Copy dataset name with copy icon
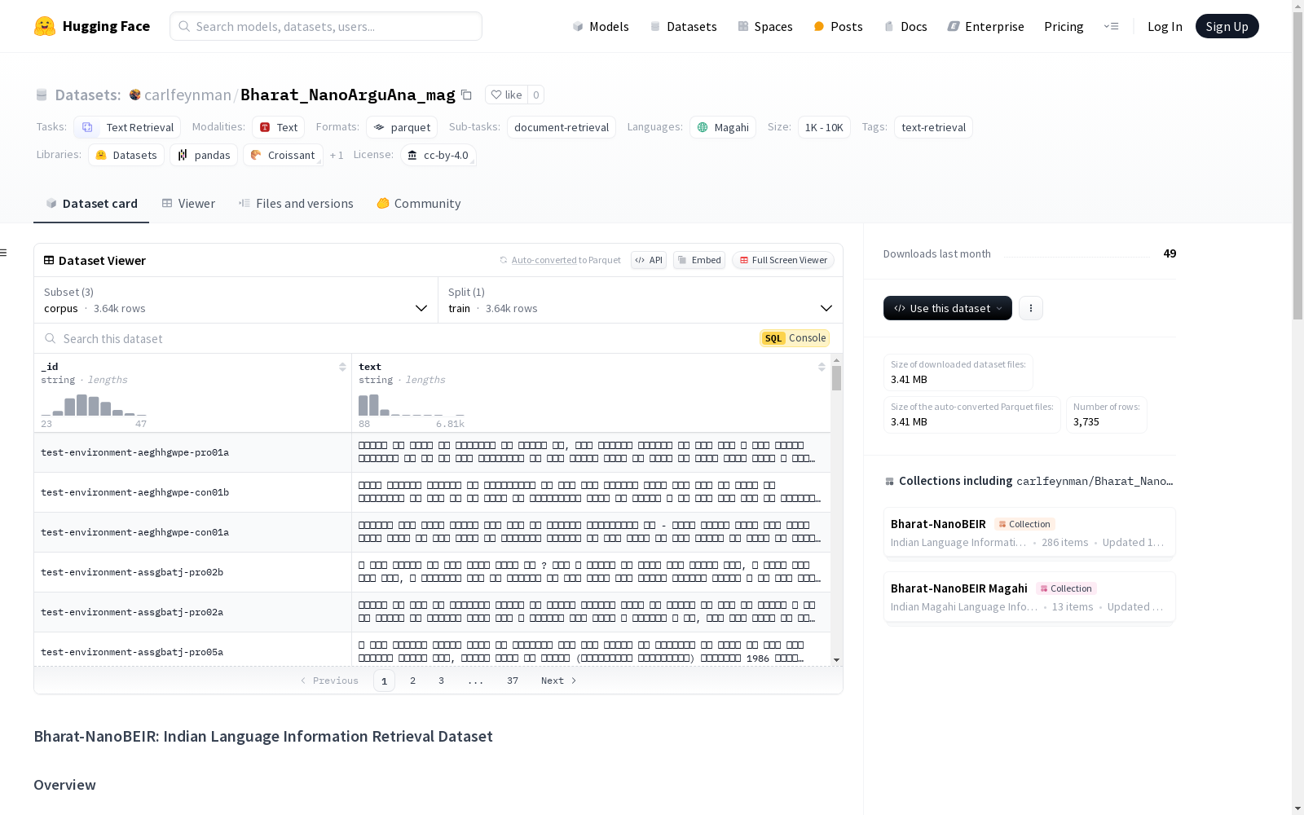This screenshot has height=815, width=1304. point(466,95)
